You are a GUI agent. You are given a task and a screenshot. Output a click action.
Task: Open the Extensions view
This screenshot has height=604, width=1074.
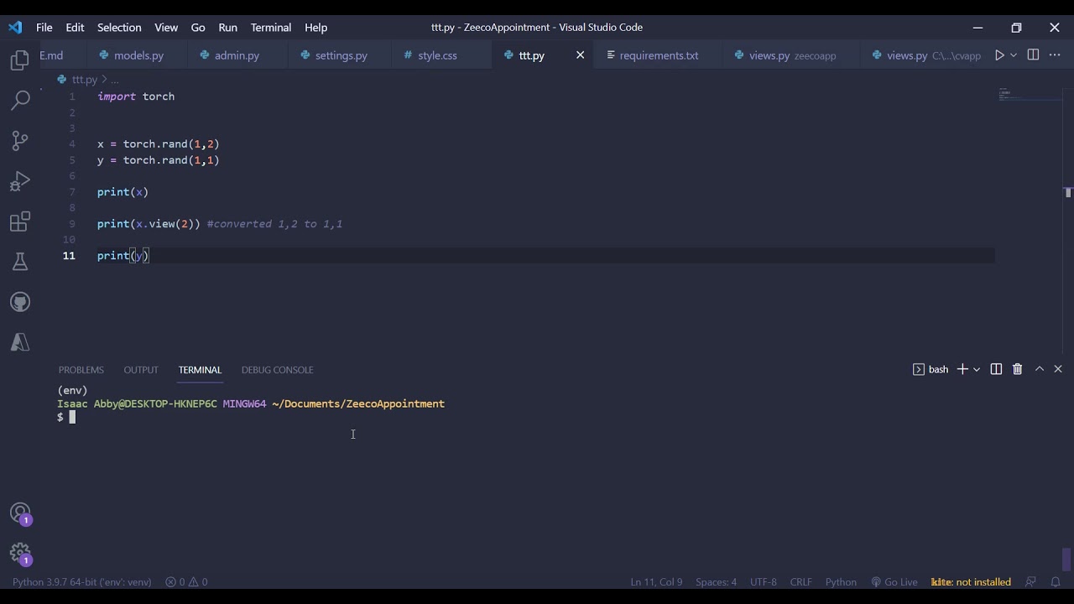pyautogui.click(x=20, y=221)
